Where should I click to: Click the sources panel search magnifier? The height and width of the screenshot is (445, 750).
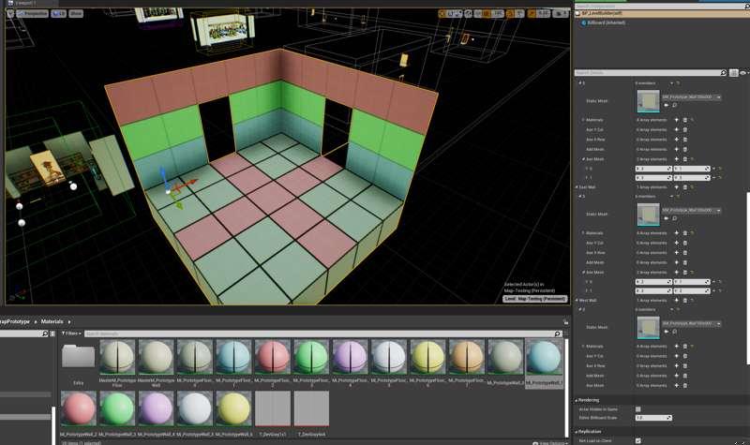(x=45, y=334)
